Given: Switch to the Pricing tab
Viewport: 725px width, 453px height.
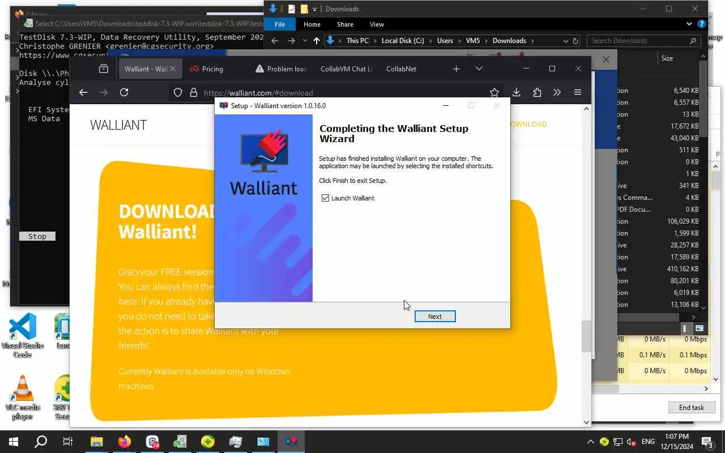Looking at the screenshot, I should (x=212, y=69).
